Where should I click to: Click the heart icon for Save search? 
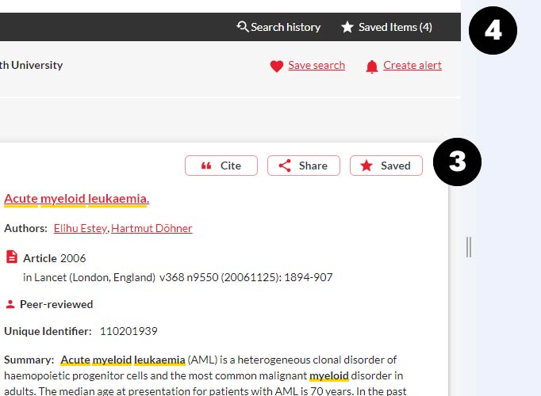276,67
